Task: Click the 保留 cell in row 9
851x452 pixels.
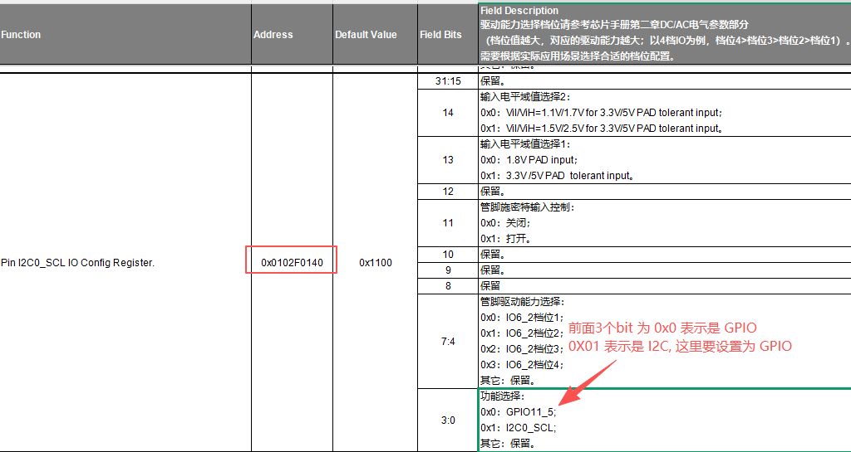Action: coord(665,270)
